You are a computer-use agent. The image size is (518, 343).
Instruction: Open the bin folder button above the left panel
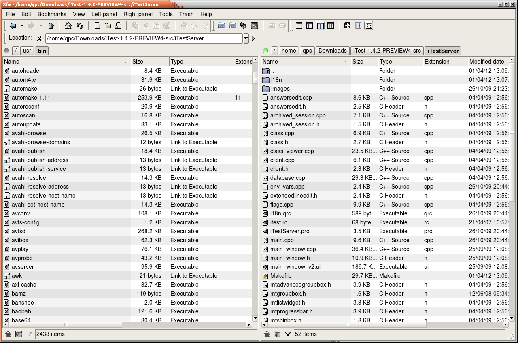pyautogui.click(x=41, y=51)
